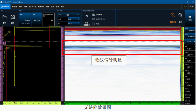Viewport: 196px width, 111px height.
Task: Reset zoom with the orange magnifier icon
Action: click(173, 15)
